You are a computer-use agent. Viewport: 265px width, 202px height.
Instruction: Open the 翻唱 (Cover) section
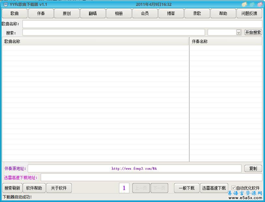click(x=93, y=13)
